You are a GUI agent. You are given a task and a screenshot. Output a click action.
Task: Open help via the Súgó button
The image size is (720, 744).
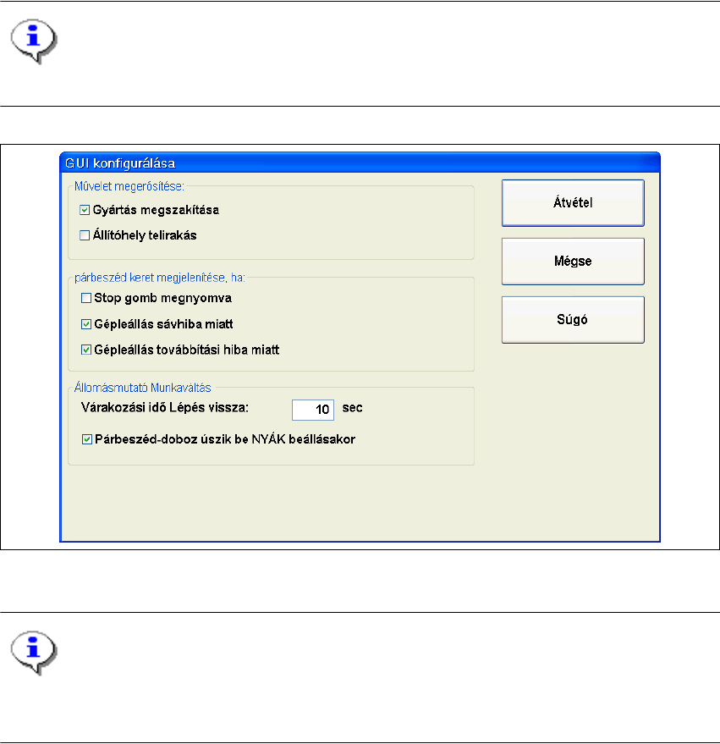pyautogui.click(x=573, y=319)
